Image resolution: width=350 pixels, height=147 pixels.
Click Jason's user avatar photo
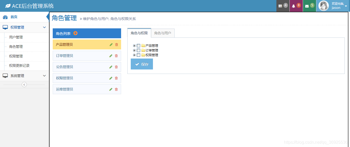click(x=324, y=6)
